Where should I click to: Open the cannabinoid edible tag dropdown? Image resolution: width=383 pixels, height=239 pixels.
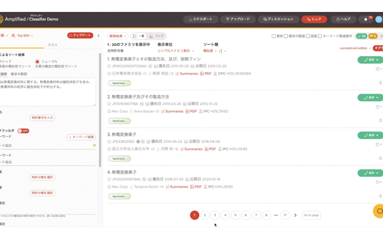354,47
